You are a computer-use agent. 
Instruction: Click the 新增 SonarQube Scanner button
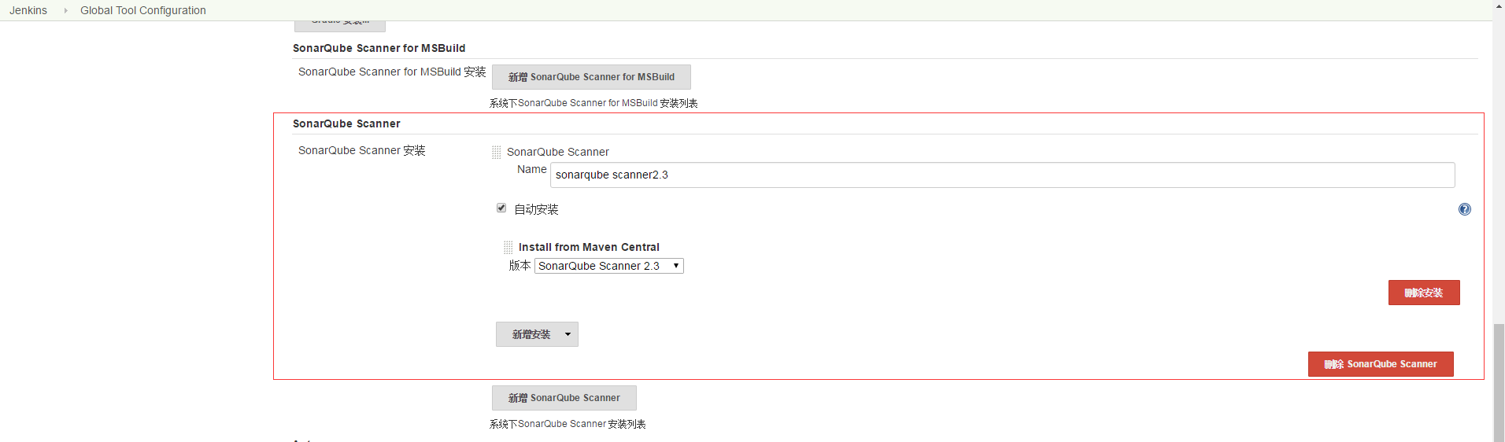(x=564, y=398)
